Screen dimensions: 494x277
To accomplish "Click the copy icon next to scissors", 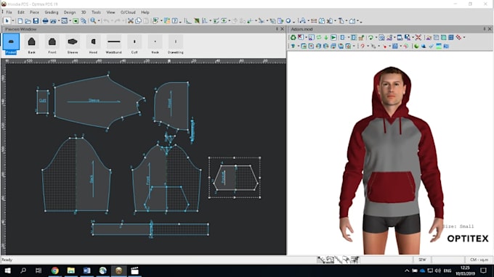I will tap(138, 21).
